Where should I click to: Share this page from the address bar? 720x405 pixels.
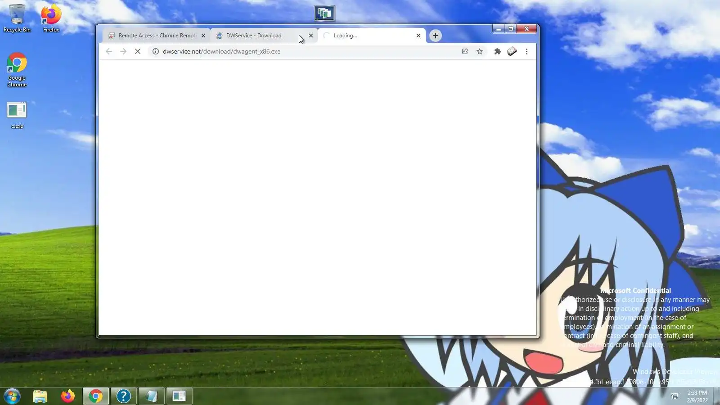465,51
